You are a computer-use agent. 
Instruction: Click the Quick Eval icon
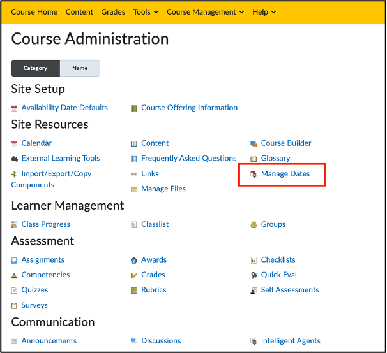pyautogui.click(x=254, y=275)
